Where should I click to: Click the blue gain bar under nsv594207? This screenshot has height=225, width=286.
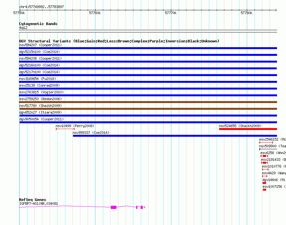[148, 48]
